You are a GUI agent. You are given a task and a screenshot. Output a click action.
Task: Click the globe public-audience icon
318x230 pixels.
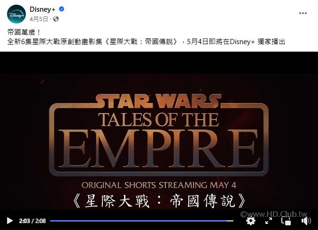point(56,19)
